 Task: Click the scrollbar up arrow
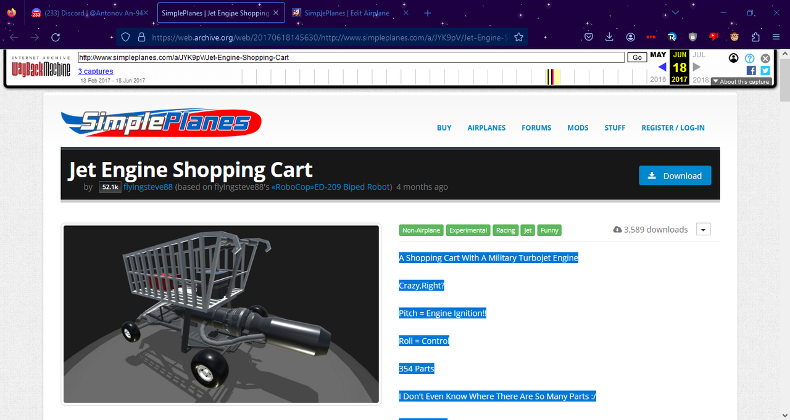pyautogui.click(x=784, y=54)
